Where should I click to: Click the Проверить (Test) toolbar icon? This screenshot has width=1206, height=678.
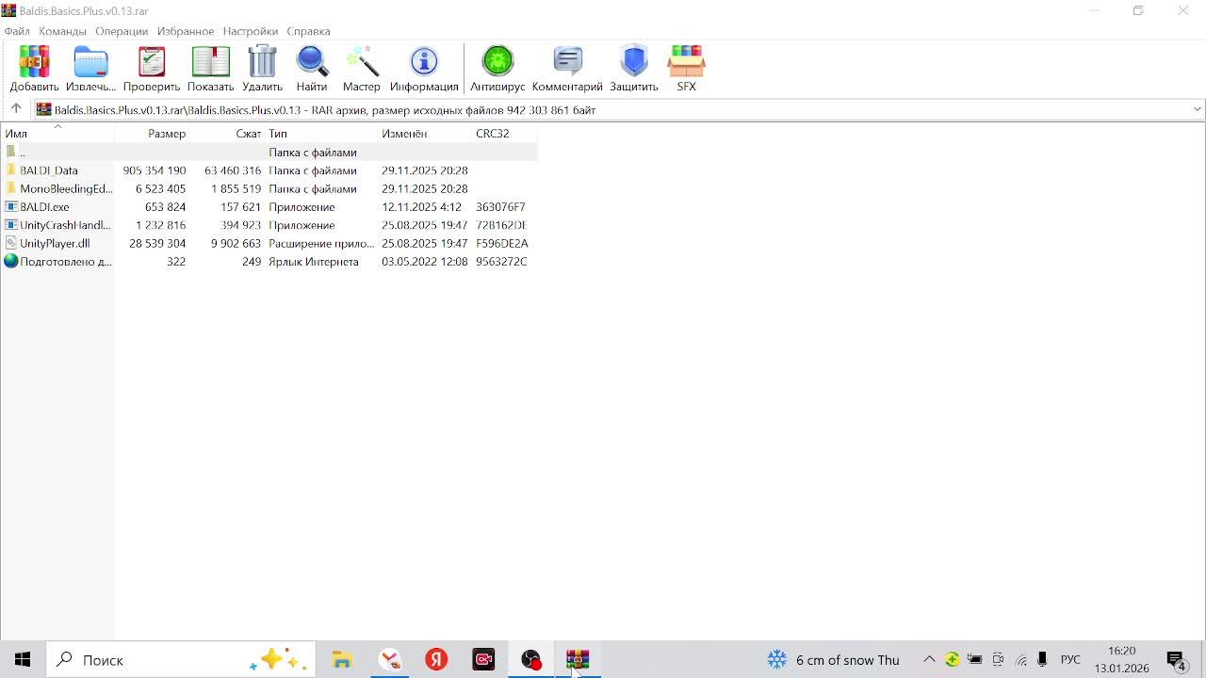point(151,69)
